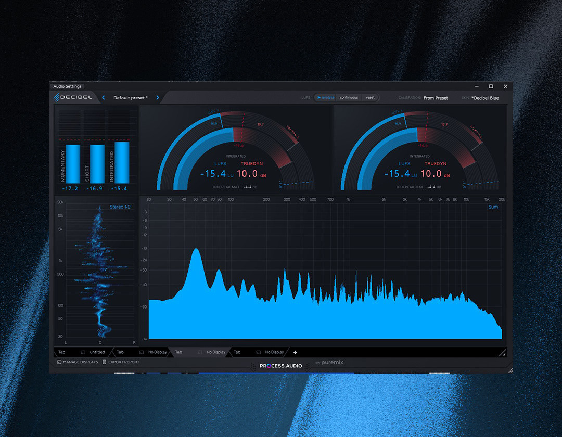The height and width of the screenshot is (437, 562).
Task: Switch metering to continuous mode
Action: click(349, 97)
